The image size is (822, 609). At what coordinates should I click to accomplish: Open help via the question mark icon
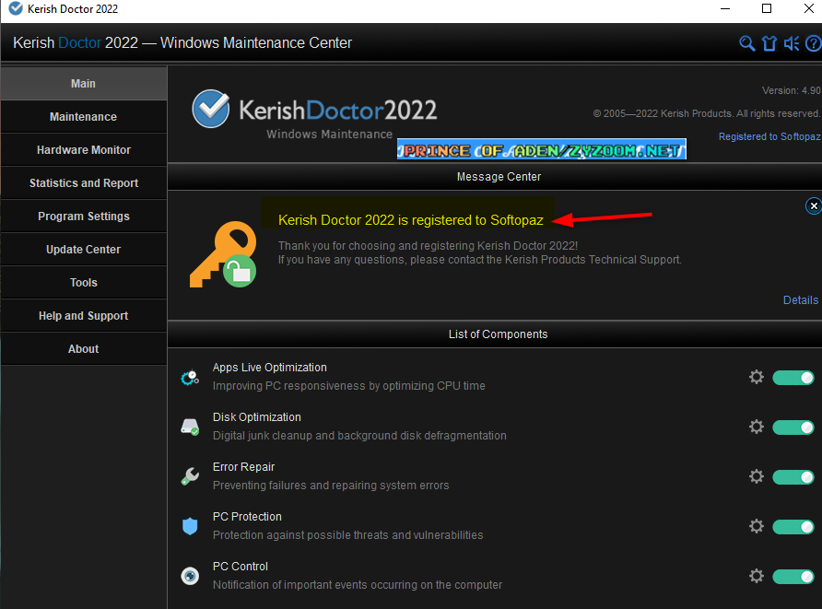coord(814,43)
